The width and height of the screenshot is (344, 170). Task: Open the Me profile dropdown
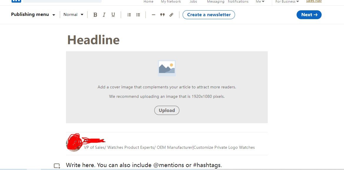260,2
